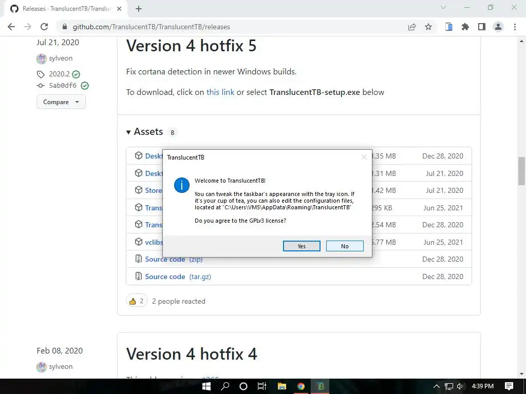526x394 pixels.
Task: Click the Version 4 hotfix 5 heading
Action: click(191, 46)
